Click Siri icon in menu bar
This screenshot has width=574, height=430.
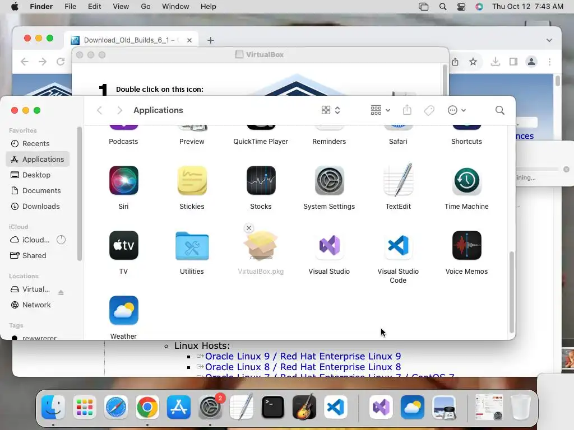click(479, 7)
